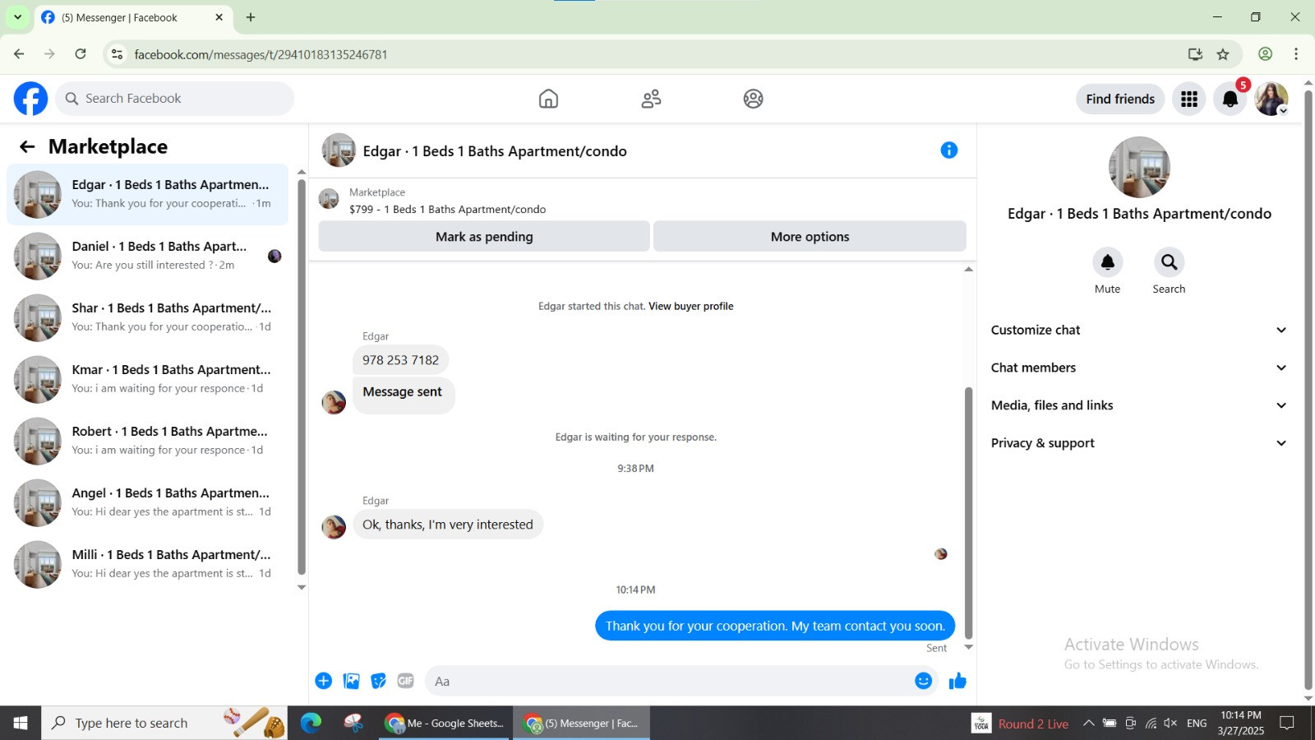The width and height of the screenshot is (1315, 740).
Task: Click Edgar's avatar beside 'Ok, thanks' message
Action: pos(334,527)
